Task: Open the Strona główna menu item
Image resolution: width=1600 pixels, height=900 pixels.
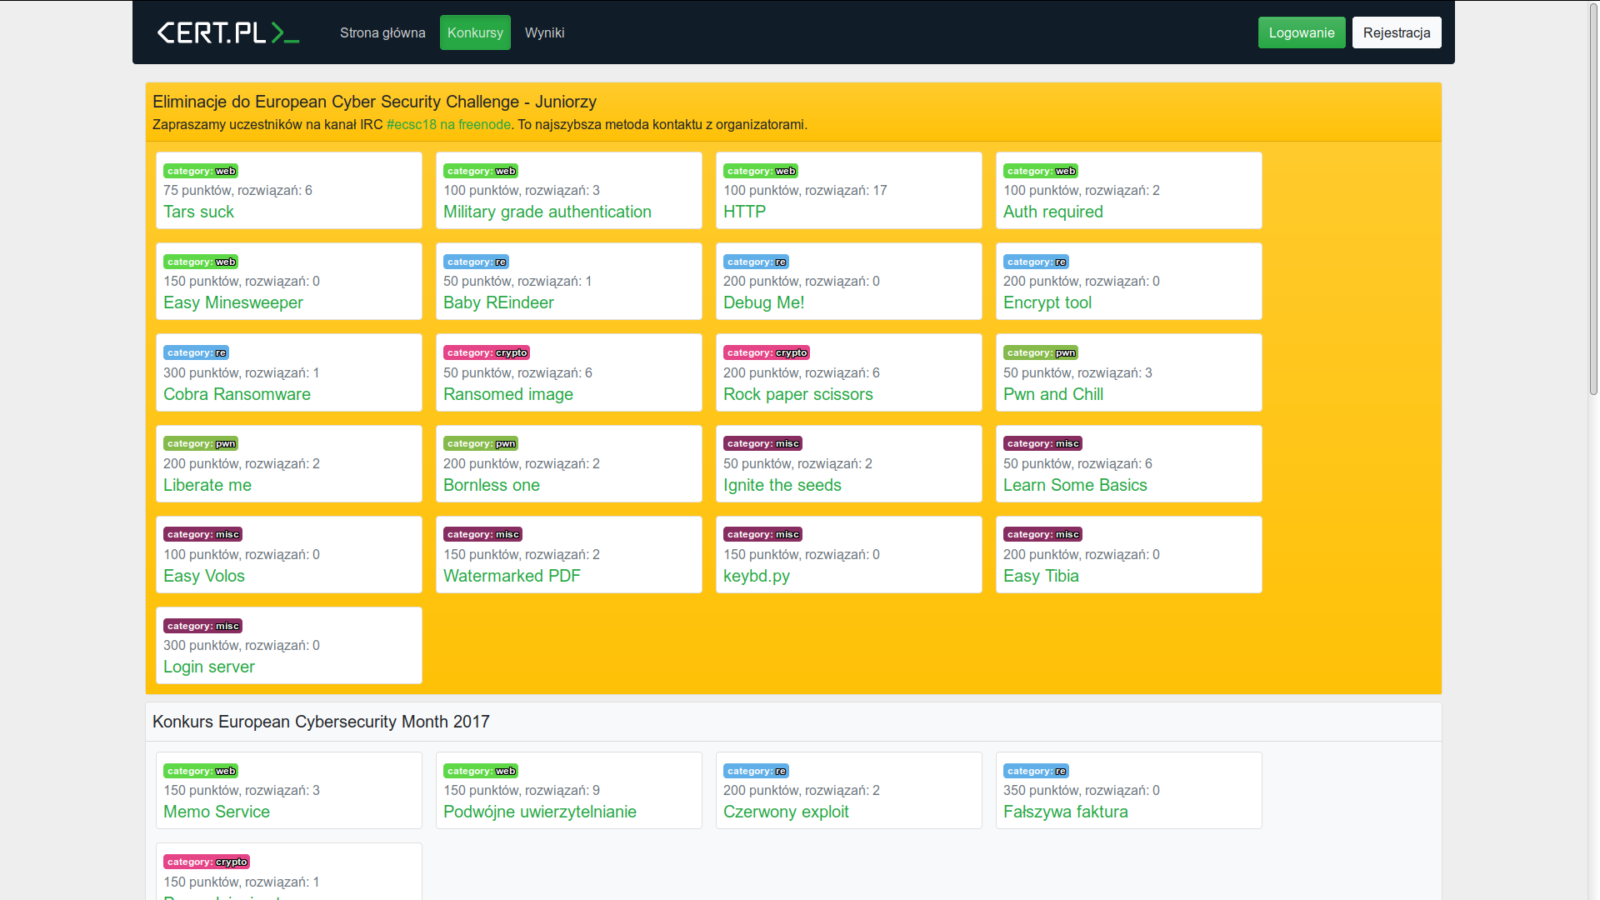Action: point(382,32)
